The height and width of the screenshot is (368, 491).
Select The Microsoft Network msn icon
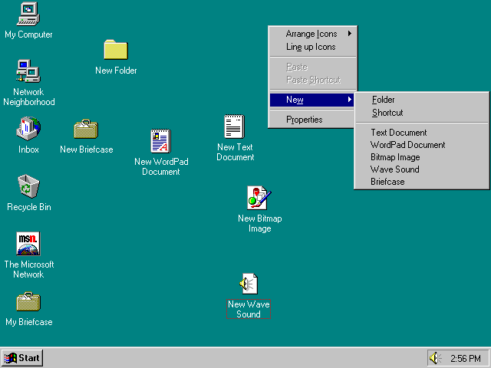28,244
